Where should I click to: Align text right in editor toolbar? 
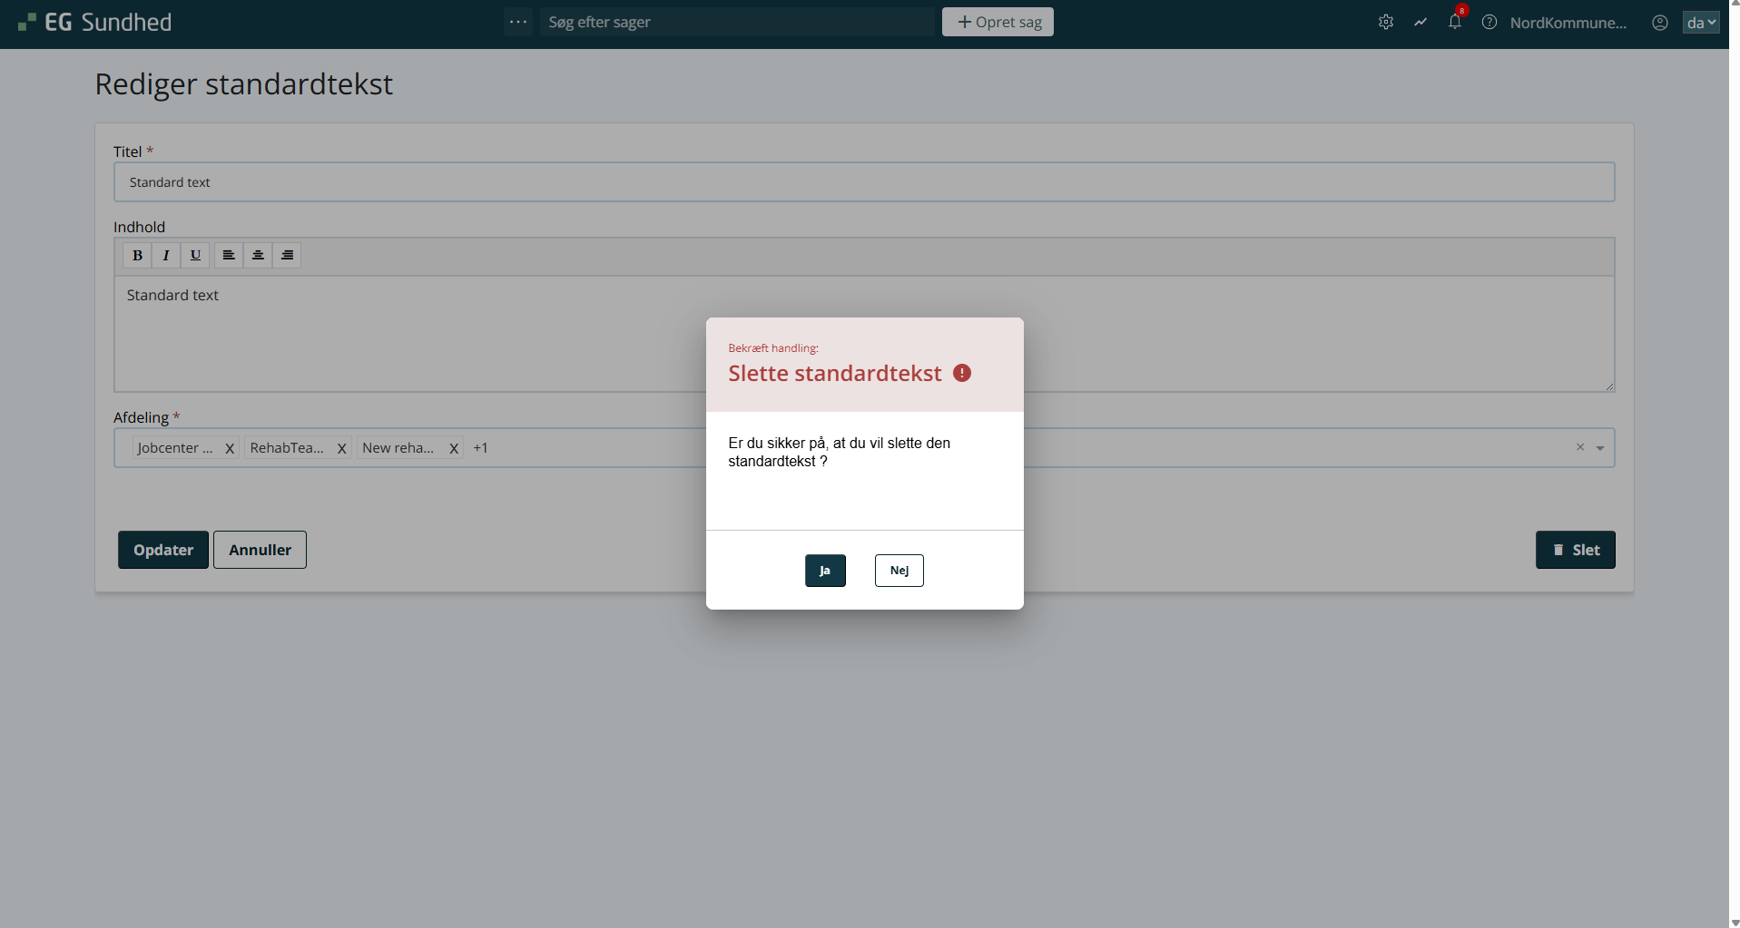point(287,256)
